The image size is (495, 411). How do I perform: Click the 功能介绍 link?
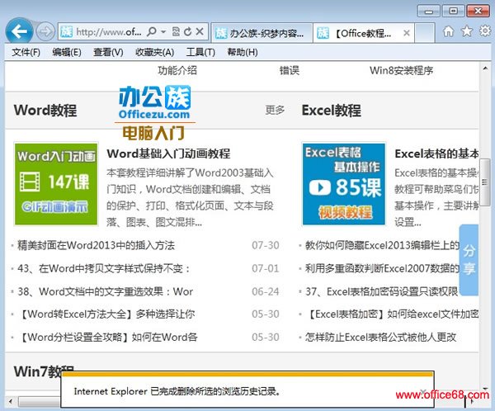click(x=177, y=70)
